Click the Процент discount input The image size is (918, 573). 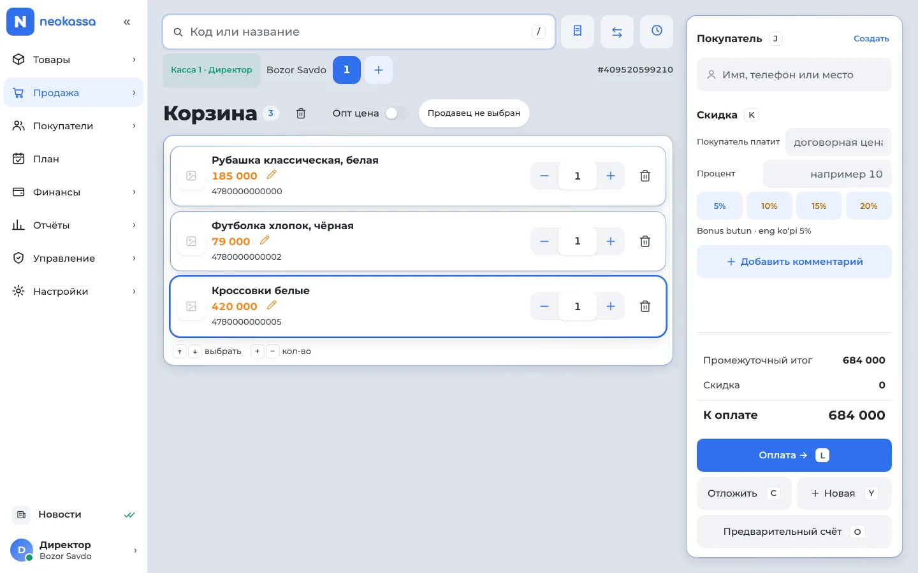[827, 174]
